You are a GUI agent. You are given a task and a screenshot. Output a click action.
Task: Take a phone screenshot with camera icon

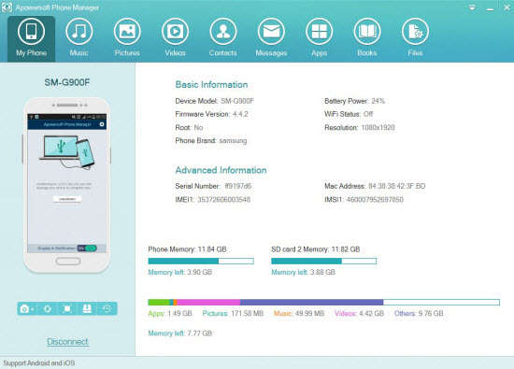tap(24, 308)
